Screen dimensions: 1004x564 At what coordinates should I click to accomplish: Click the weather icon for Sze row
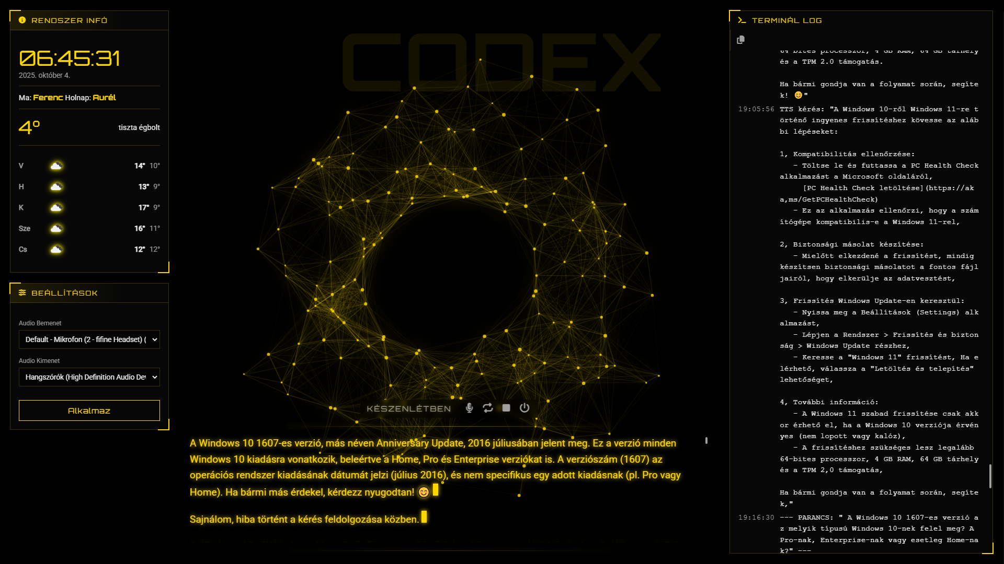pyautogui.click(x=56, y=228)
